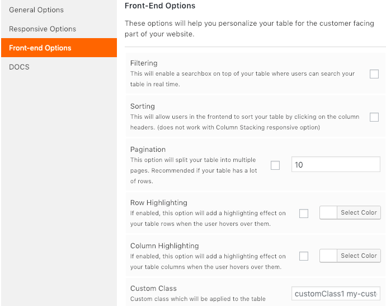This screenshot has height=306, width=386.
Task: Open the DOCS sidebar item
Action: pos(19,67)
